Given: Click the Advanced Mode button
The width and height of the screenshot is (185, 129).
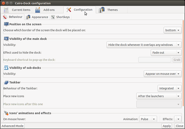Looking at the screenshot, I should [x=13, y=126].
